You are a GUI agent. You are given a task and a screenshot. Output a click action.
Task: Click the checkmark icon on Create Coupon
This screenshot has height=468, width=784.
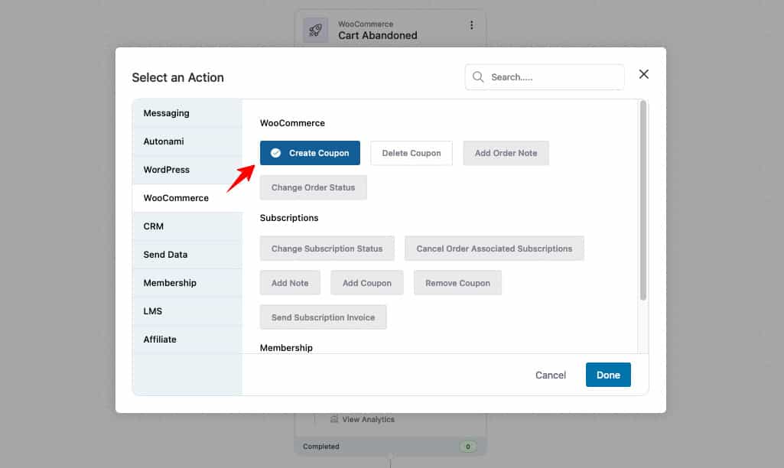(x=275, y=153)
